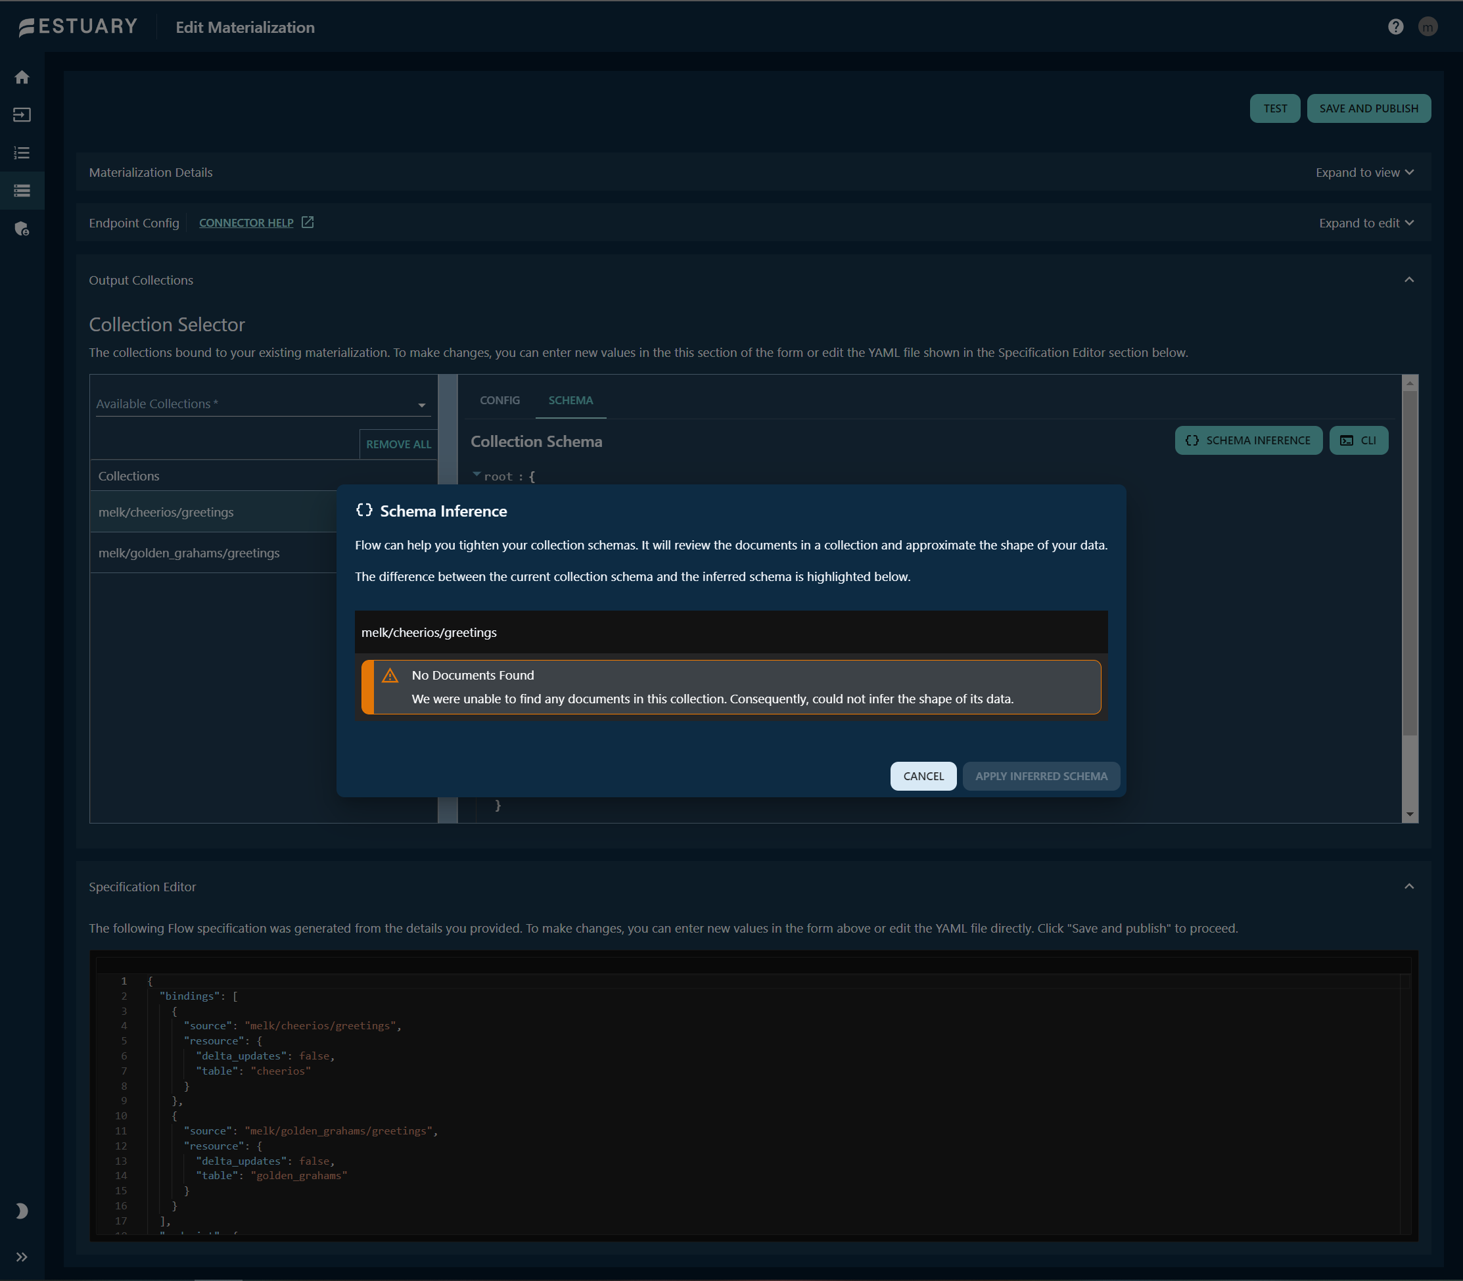Expand Materialization Details to view
Screen dimensions: 1463x1281
pos(1364,172)
